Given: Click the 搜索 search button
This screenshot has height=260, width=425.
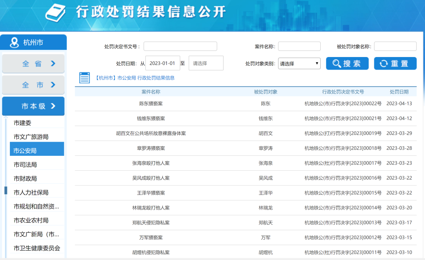Looking at the screenshot, I should pyautogui.click(x=347, y=63).
